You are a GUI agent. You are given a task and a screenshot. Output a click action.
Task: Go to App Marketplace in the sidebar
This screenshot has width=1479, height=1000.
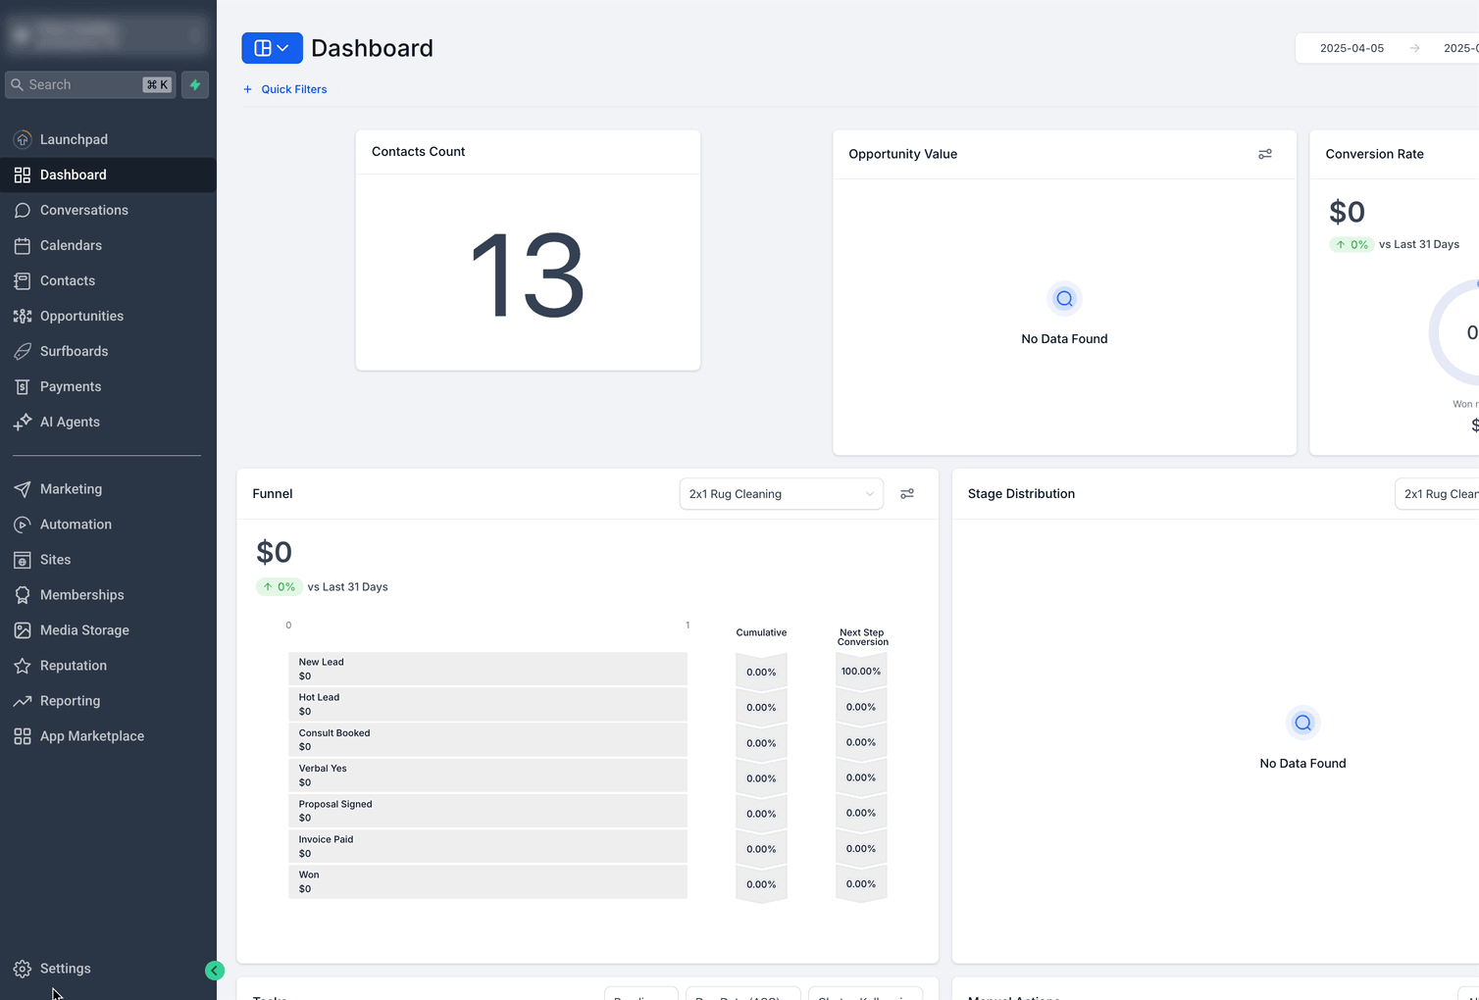coord(92,735)
